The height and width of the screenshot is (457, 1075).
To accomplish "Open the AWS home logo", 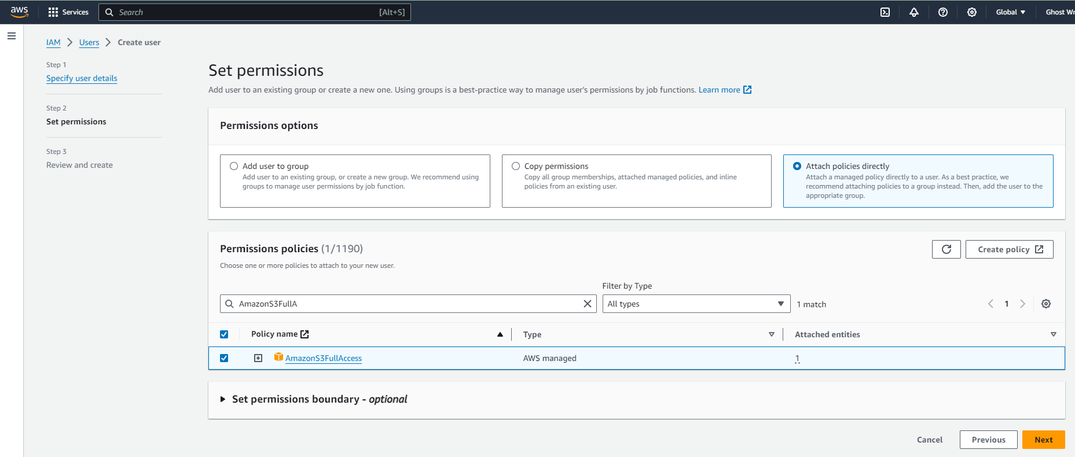I will point(19,12).
